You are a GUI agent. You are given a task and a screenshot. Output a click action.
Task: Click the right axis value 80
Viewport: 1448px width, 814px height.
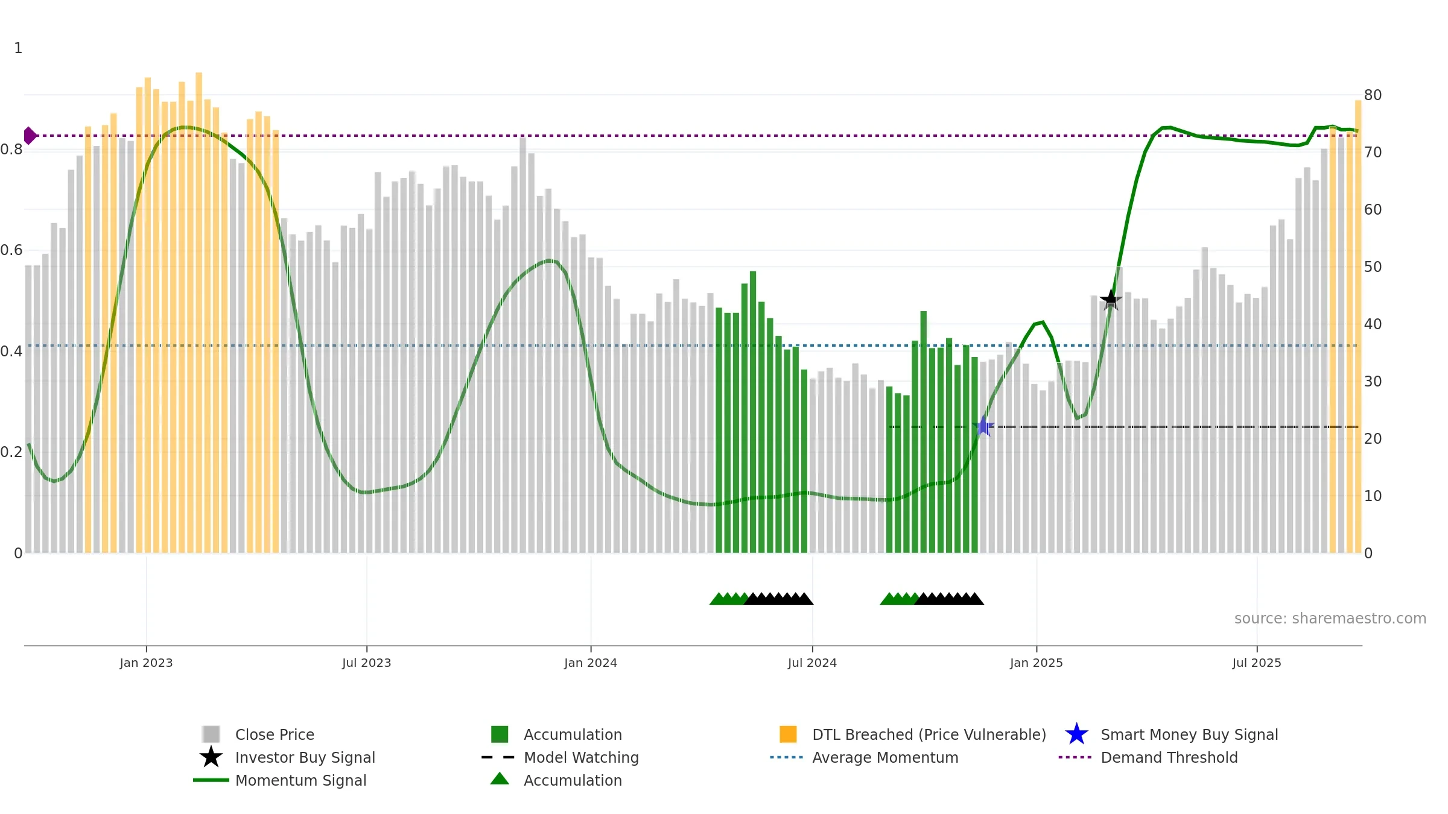coord(1373,95)
